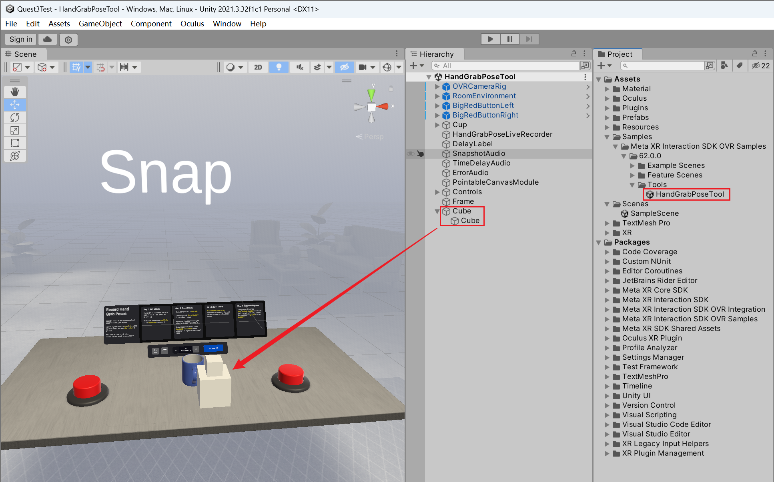Select the Rotate tool
Viewport: 774px width, 482px height.
(x=15, y=118)
